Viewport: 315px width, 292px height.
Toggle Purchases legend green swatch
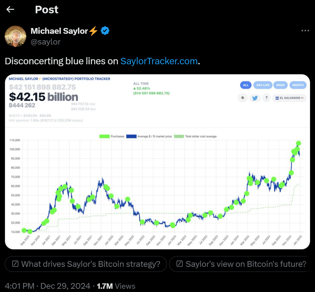105,136
